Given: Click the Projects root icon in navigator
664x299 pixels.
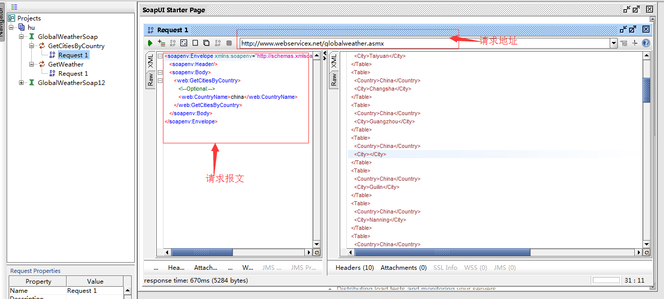Looking at the screenshot, I should click(x=11, y=18).
